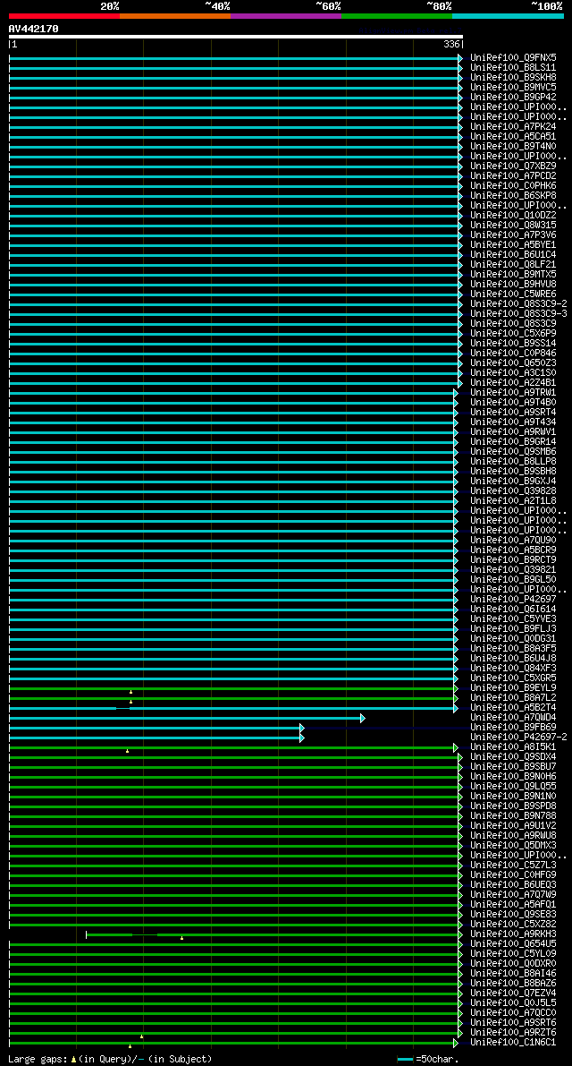
Task: Select the UniRef100_B9EYL9 label
Action: coord(513,688)
